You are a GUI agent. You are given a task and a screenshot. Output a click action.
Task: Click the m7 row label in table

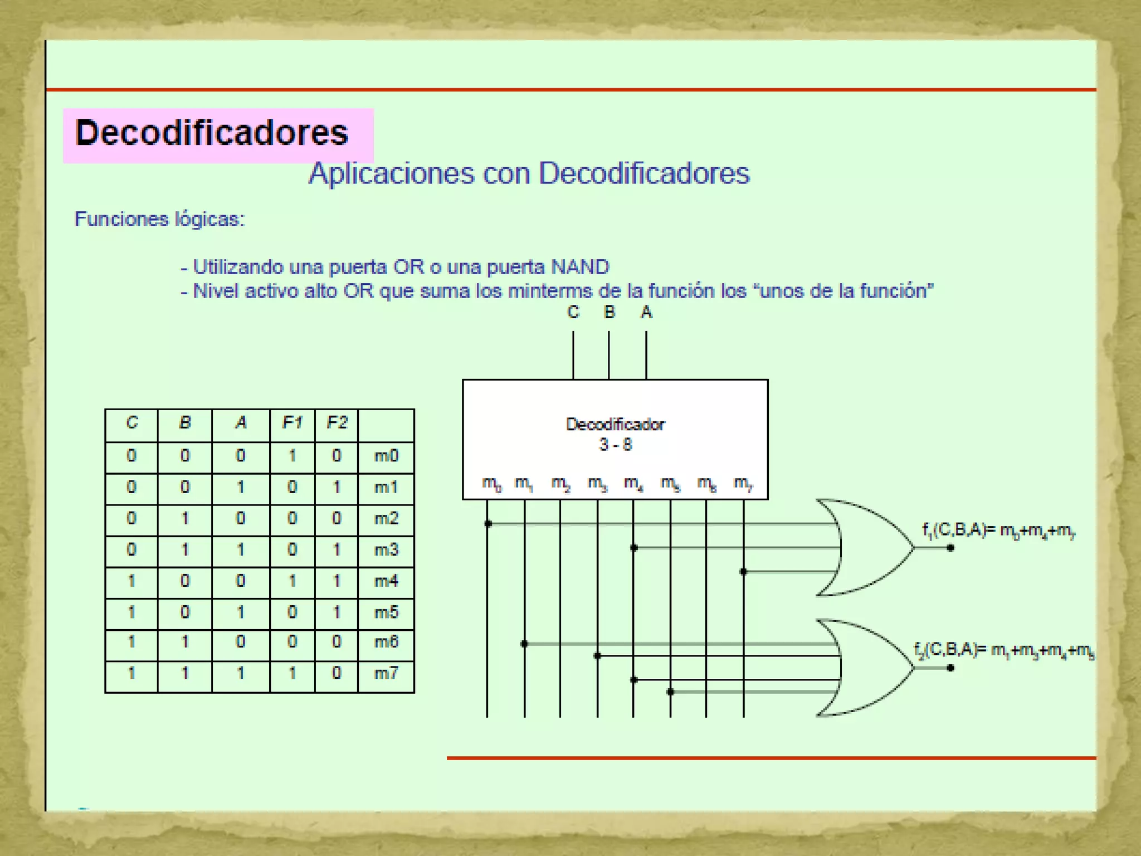click(x=386, y=673)
